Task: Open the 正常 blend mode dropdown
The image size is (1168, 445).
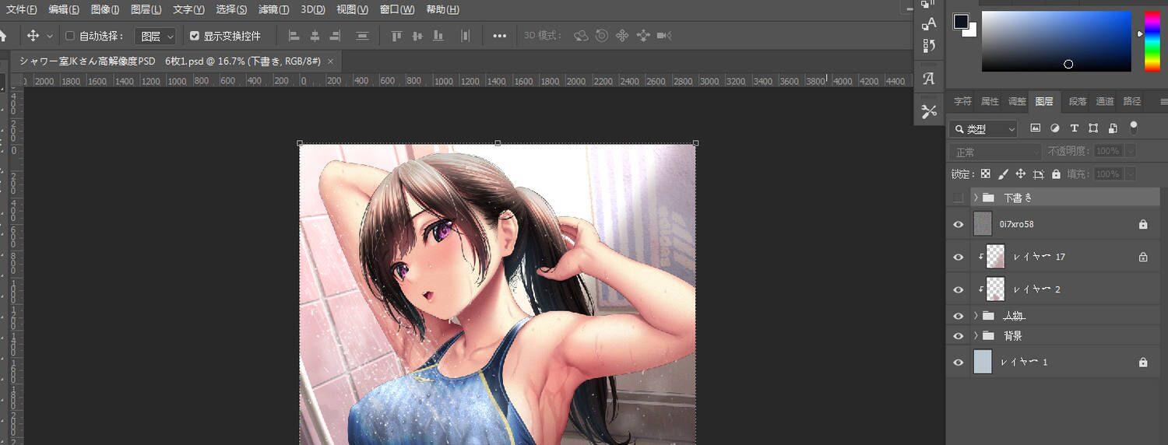Action: coord(995,152)
